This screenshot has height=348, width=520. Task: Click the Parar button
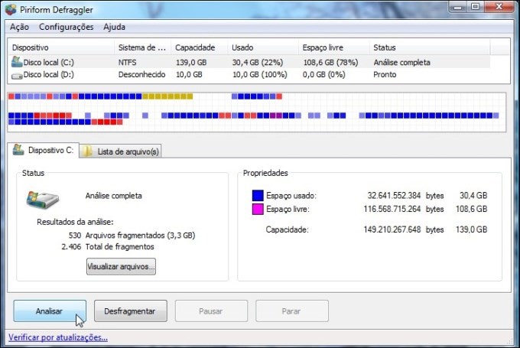(x=292, y=311)
